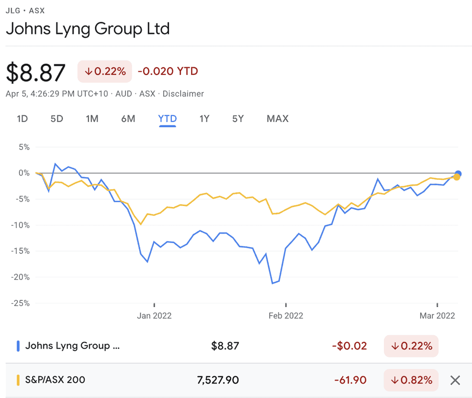Screen dimensions: 472x398
Task: Click the -$0.02 change in Johns Lyng row
Action: coord(350,346)
